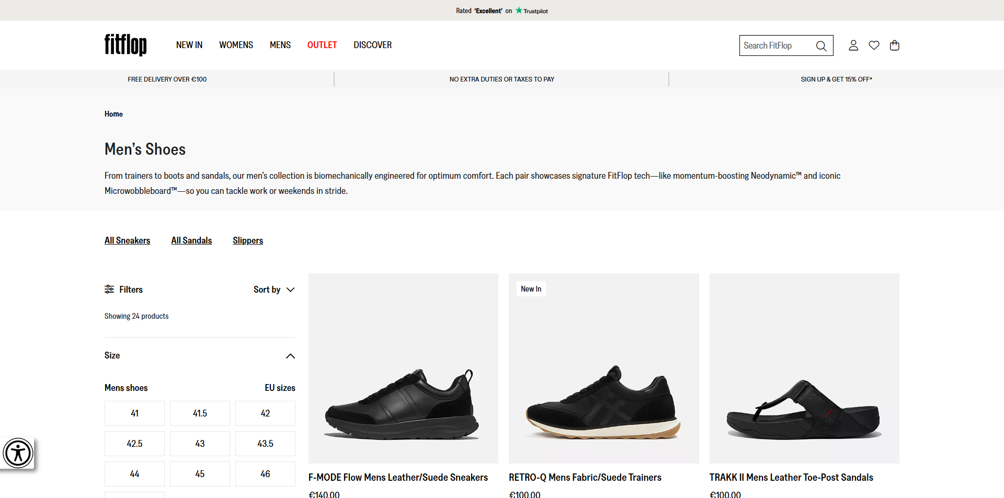The width and height of the screenshot is (1004, 498).
Task: Open the accessibility widget icon
Action: [18, 453]
